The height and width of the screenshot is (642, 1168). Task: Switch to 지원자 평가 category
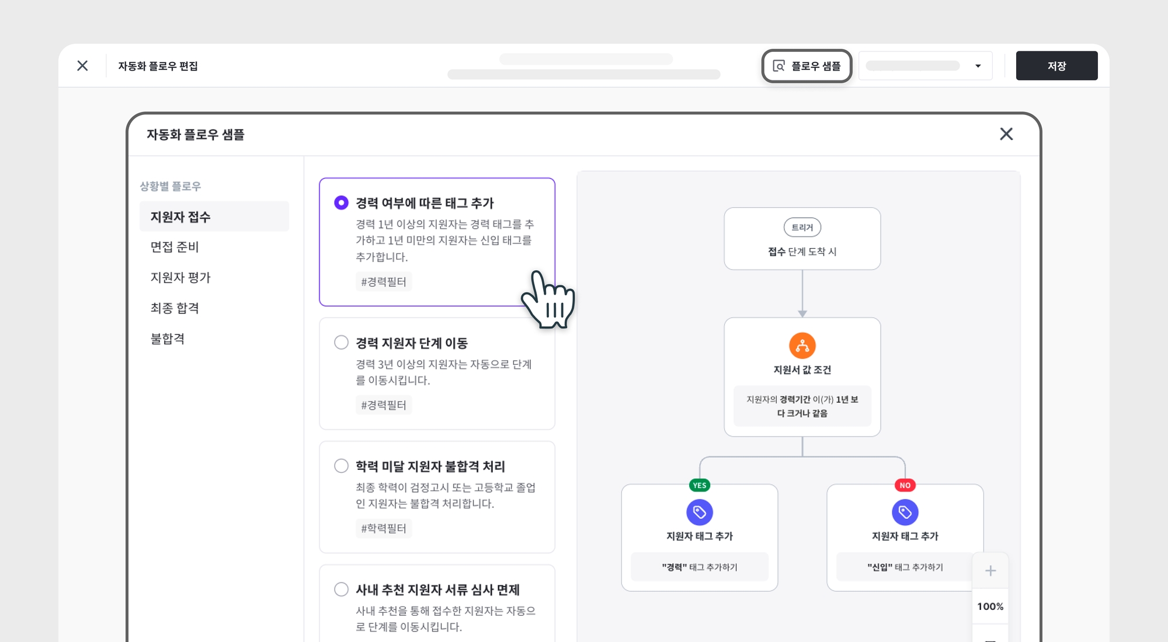[x=180, y=277]
